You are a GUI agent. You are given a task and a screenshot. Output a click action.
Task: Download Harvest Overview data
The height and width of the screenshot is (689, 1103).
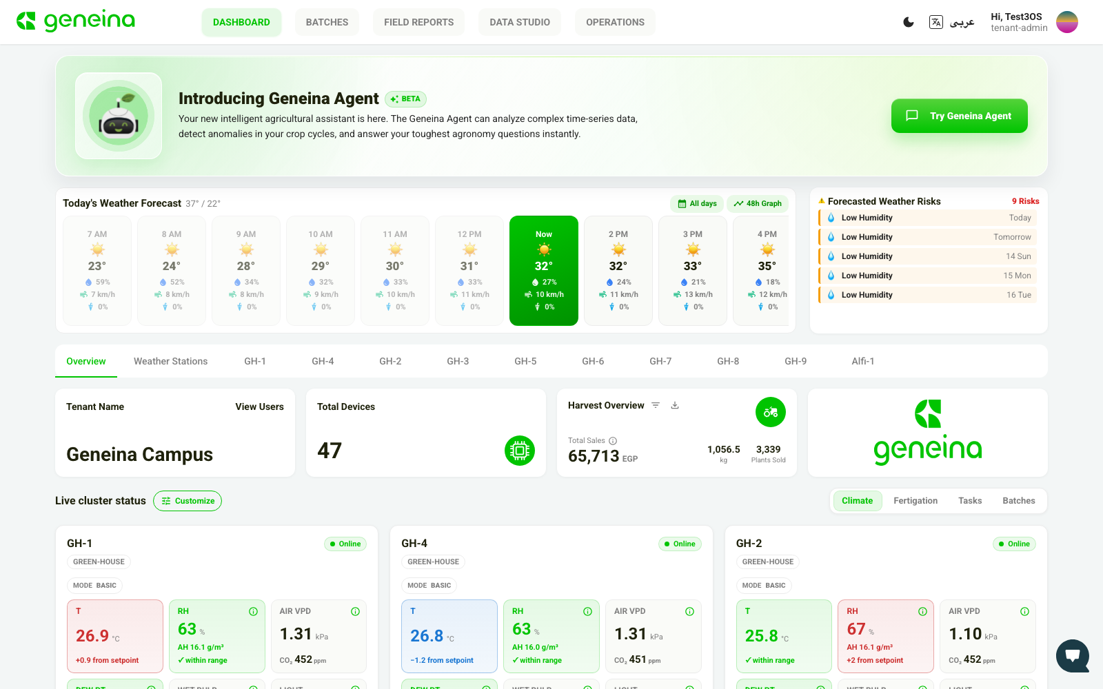(x=675, y=405)
